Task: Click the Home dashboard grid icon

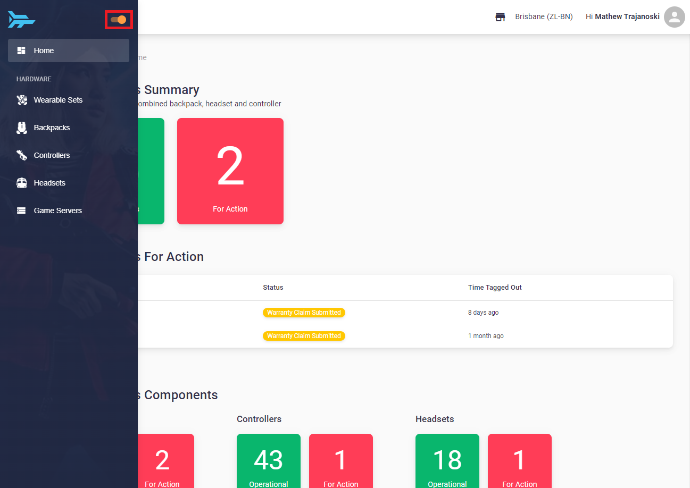Action: click(21, 51)
